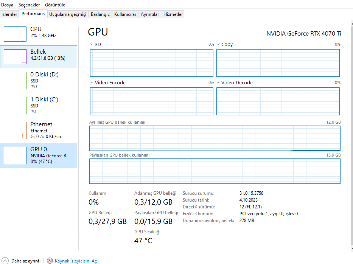Click the Daha az ayrıntı arrow icon
Viewport: 353px width, 264px height.
[x=5, y=261]
